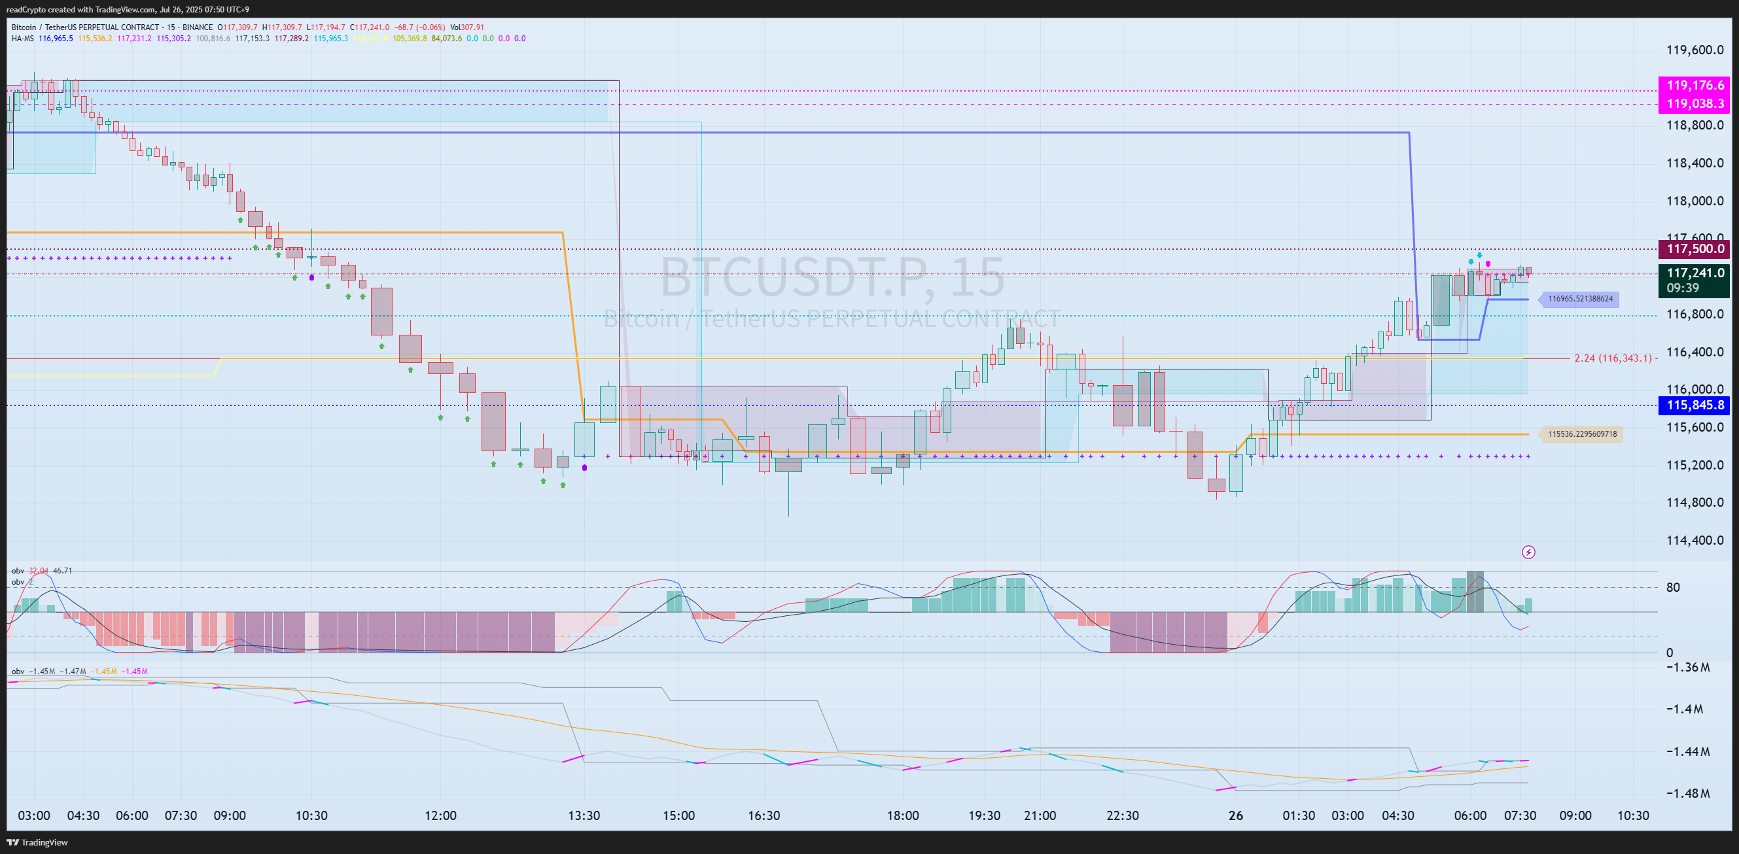Viewport: 1739px width, 854px height.
Task: Click the 13:30 time axis label
Action: (584, 815)
